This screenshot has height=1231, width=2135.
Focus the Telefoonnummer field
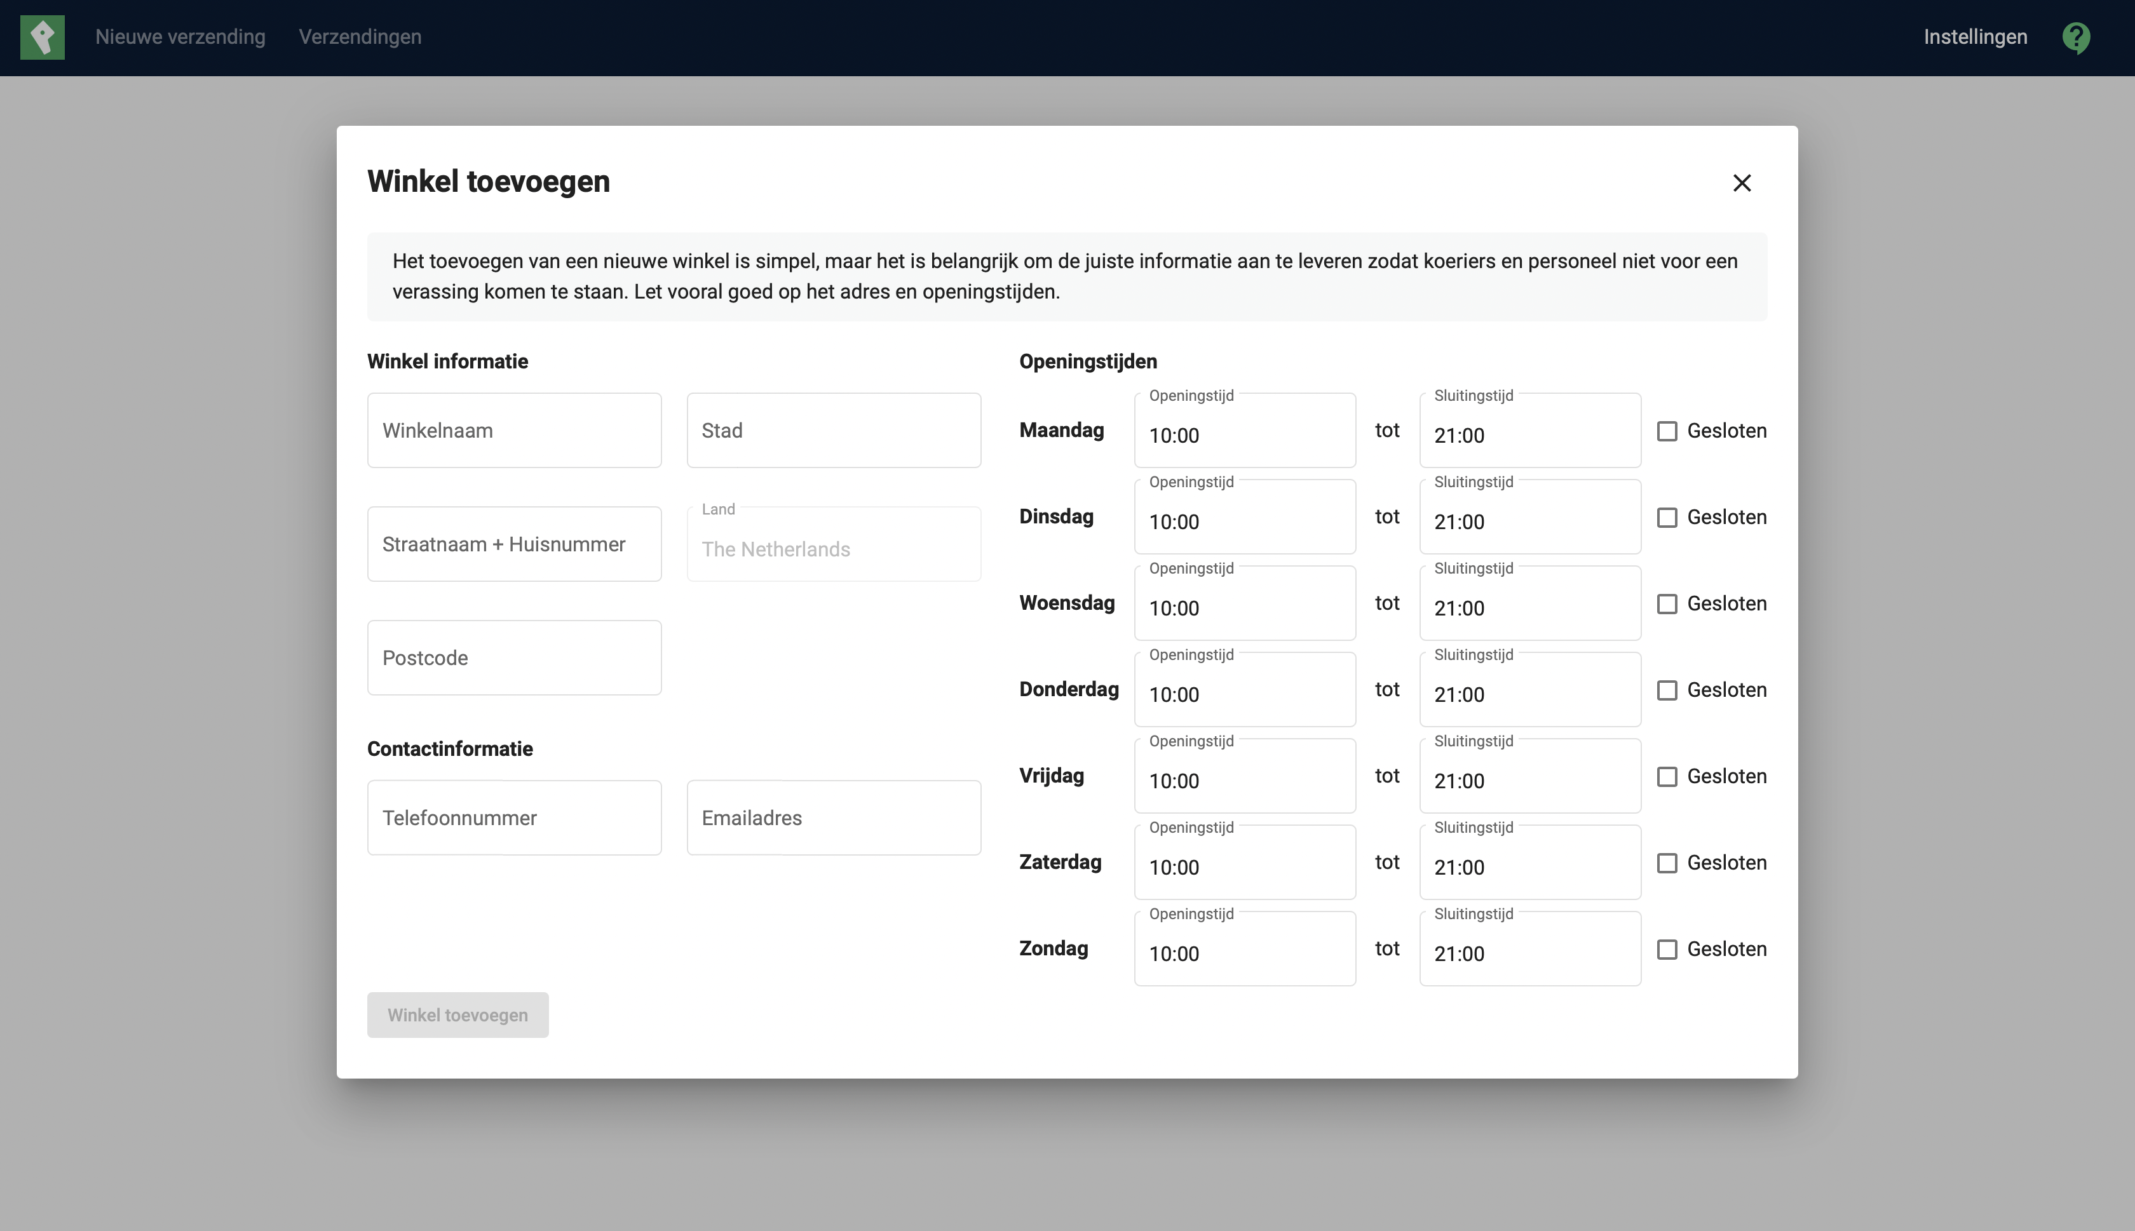click(514, 817)
